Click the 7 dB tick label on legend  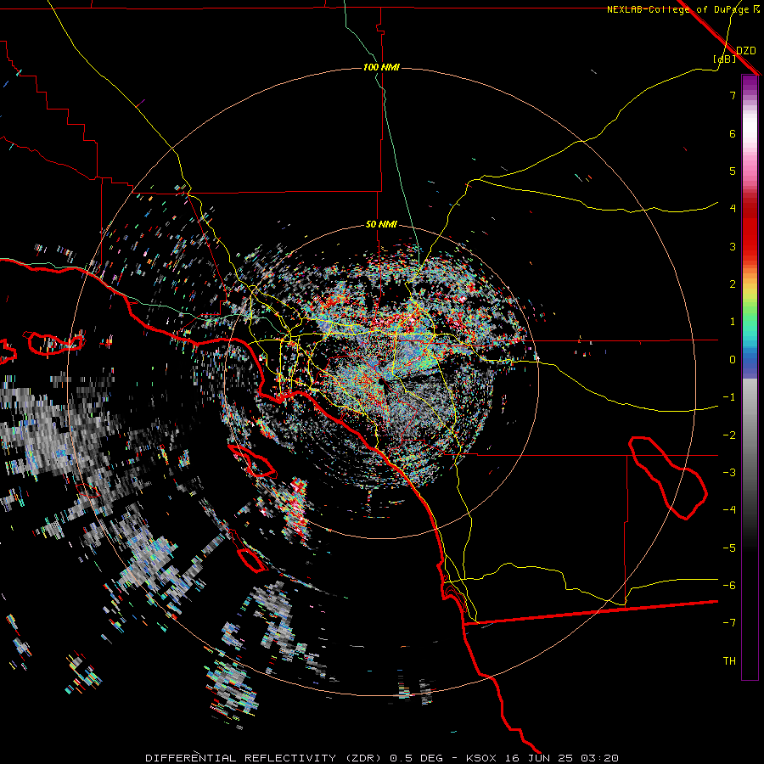pos(733,95)
